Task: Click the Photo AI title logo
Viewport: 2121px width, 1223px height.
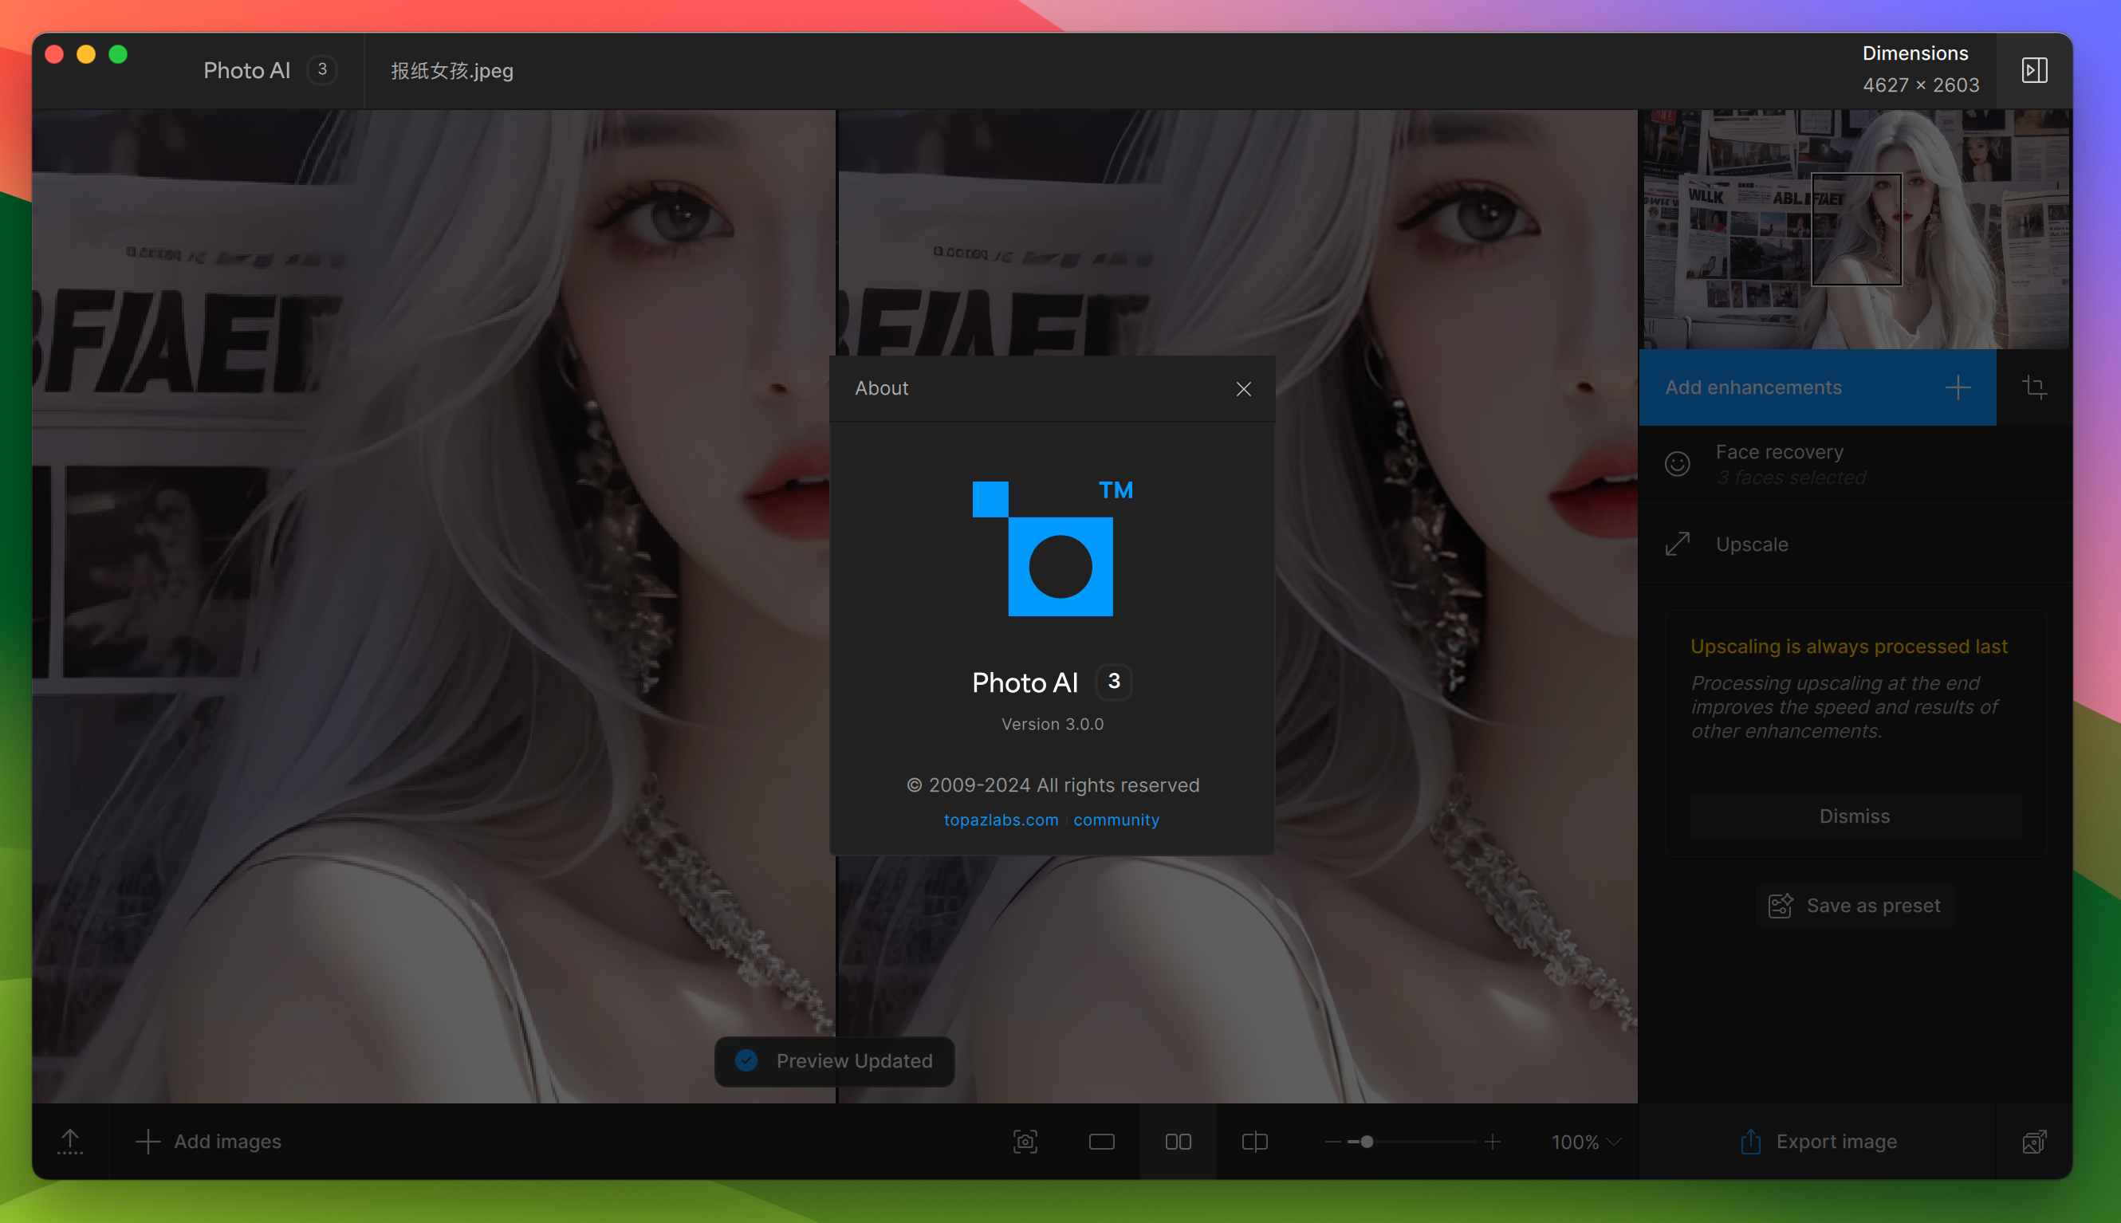Action: pyautogui.click(x=269, y=70)
